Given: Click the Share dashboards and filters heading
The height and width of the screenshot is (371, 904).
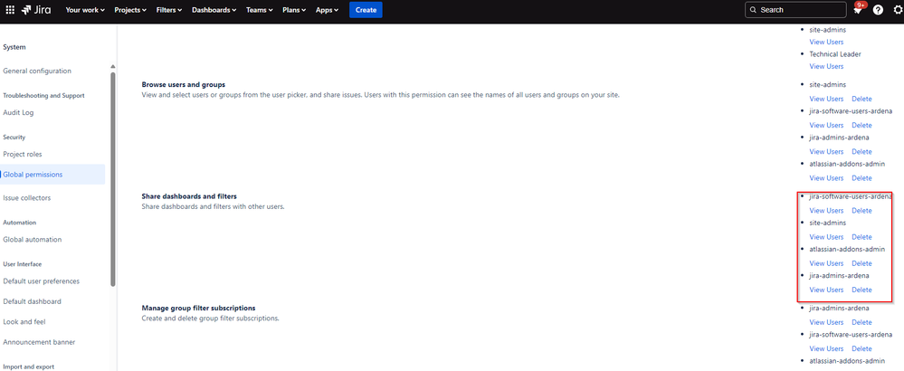Looking at the screenshot, I should coord(189,196).
